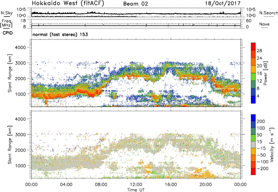The height and width of the screenshot is (192, 278).
Task: Click the 'N.Sky' legend label
Action: [7, 13]
